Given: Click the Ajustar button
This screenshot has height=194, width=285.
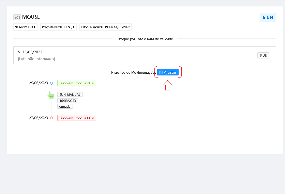Looking at the screenshot, I should [168, 72].
